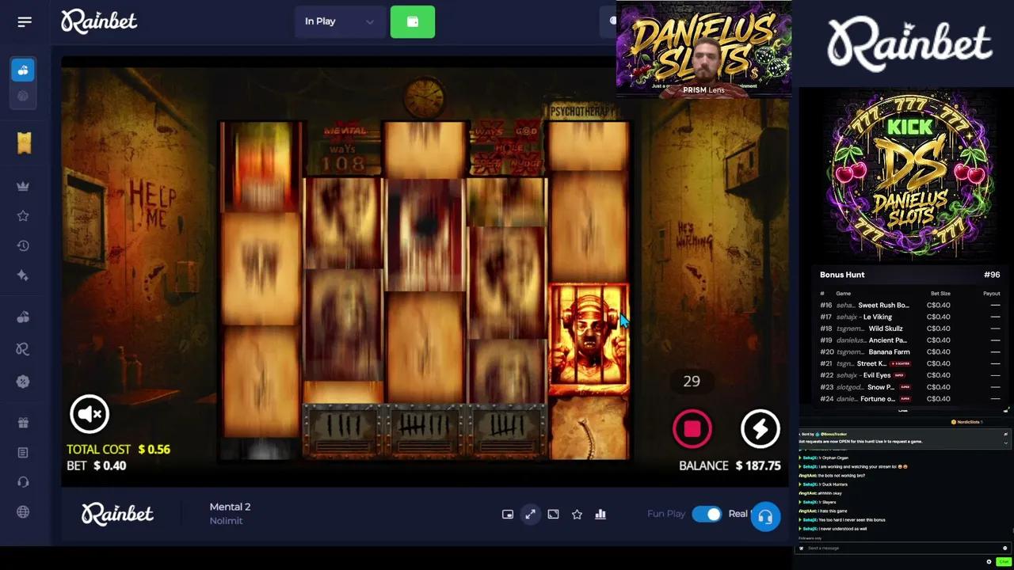This screenshot has width=1014, height=570.
Task: Open the crown VIP icon in the sidebar
Action: (23, 186)
